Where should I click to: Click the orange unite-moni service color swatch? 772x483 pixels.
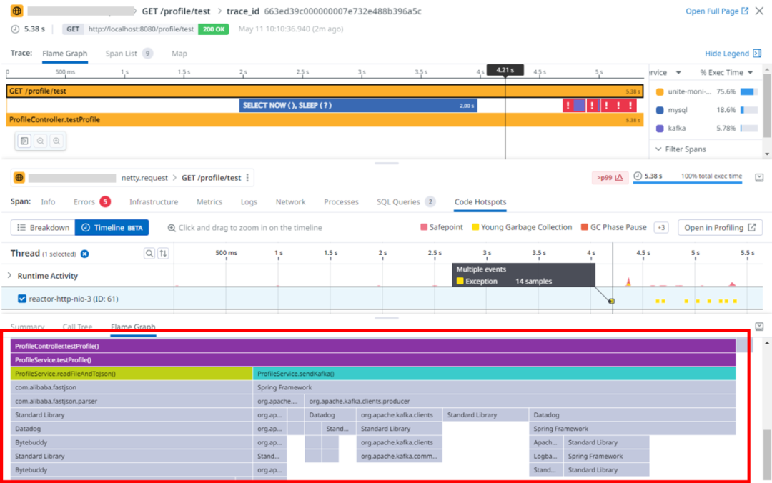coord(660,91)
